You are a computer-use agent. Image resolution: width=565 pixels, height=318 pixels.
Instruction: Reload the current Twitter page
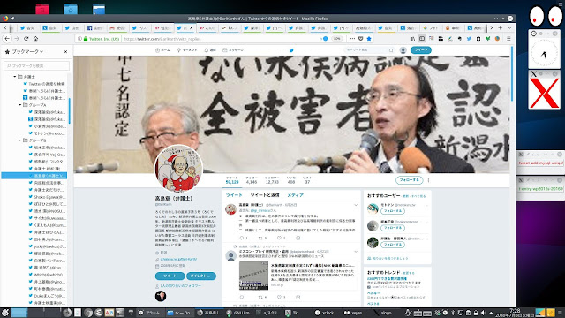coord(26,39)
